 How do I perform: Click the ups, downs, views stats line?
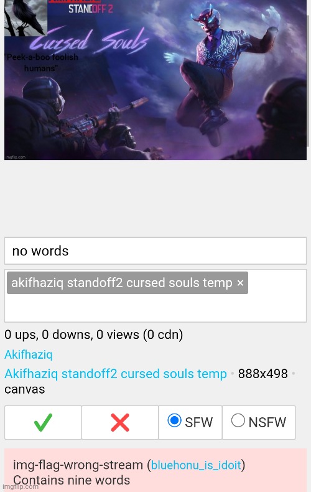point(94,335)
